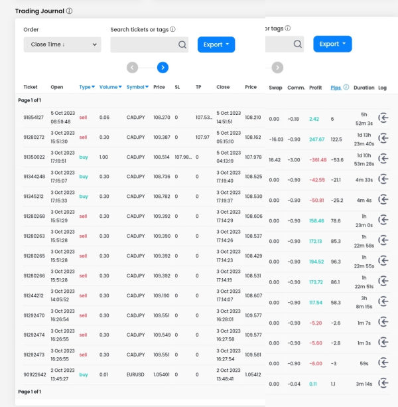Click the 107.53 take profit value
Screen dimensions: 398x407
(x=204, y=118)
